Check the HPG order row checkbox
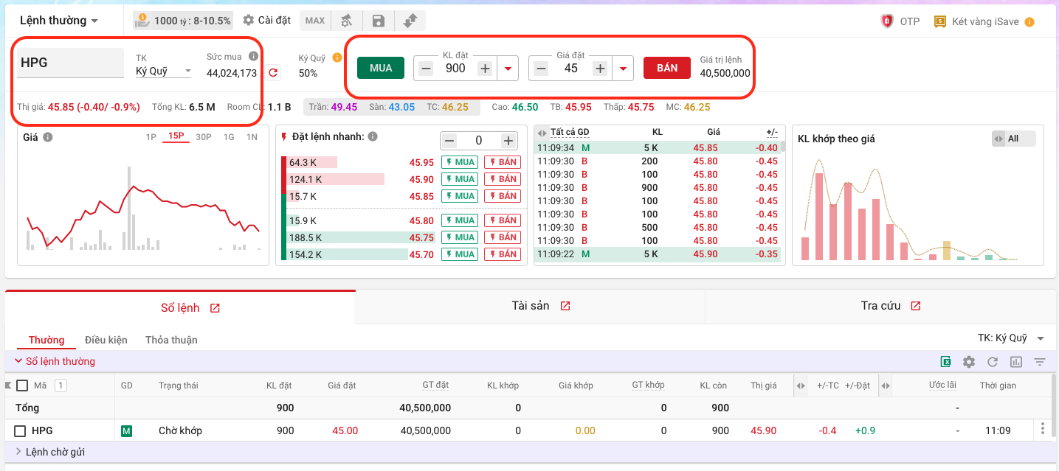This screenshot has width=1059, height=471. 21,431
